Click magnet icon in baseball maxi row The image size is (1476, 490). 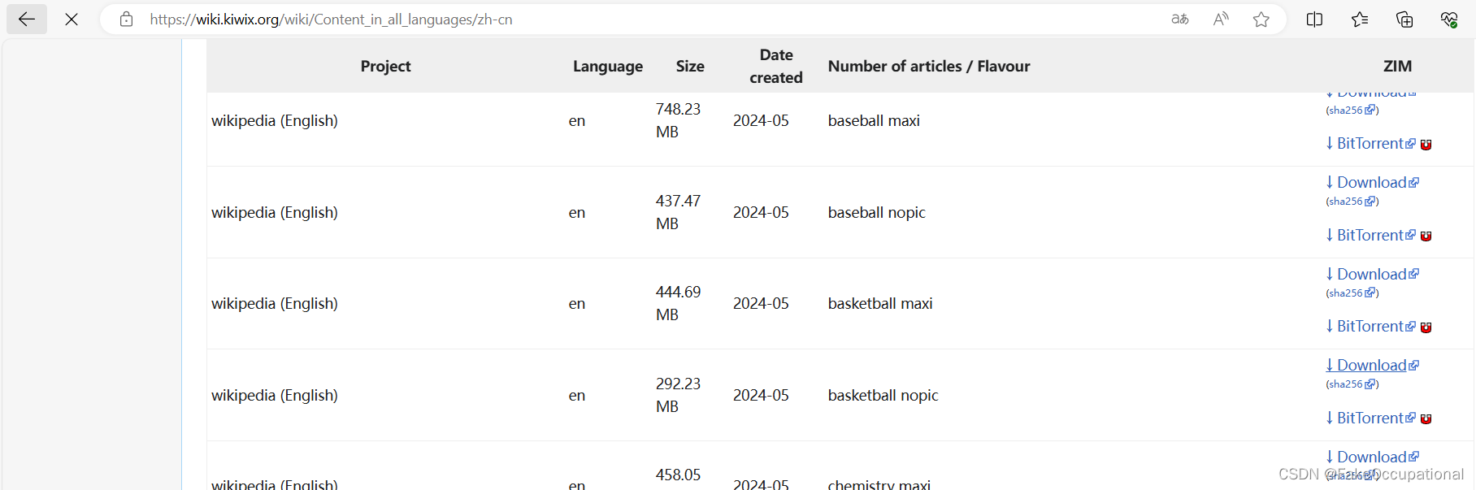(1426, 145)
